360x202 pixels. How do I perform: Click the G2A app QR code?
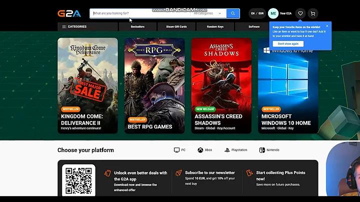point(78,180)
